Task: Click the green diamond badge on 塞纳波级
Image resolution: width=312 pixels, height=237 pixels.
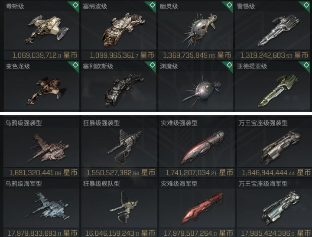Action: coord(152,5)
